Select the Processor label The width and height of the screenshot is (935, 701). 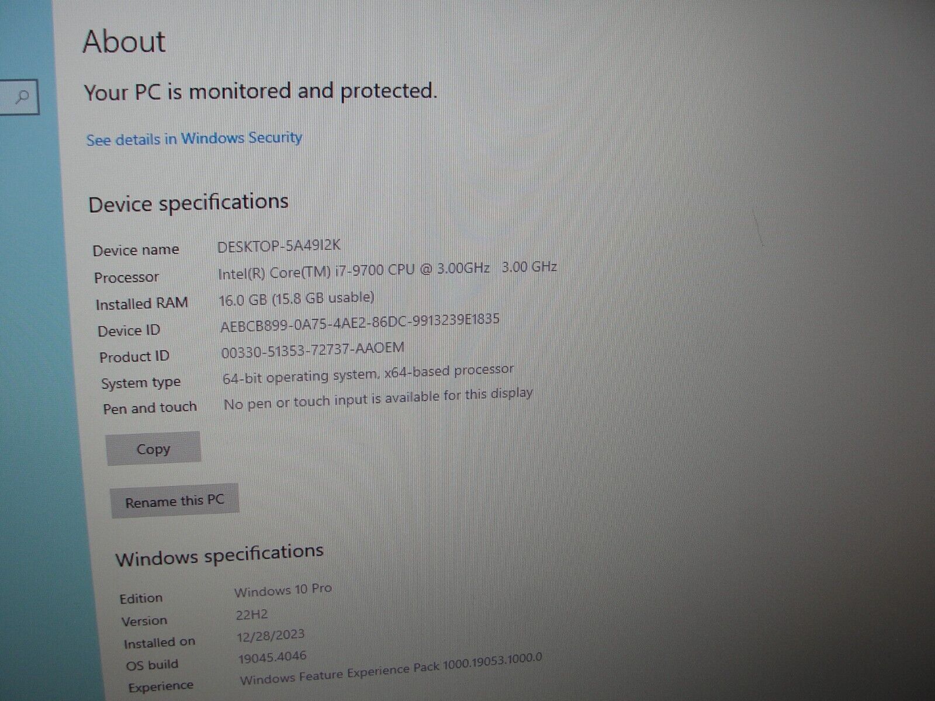[126, 277]
